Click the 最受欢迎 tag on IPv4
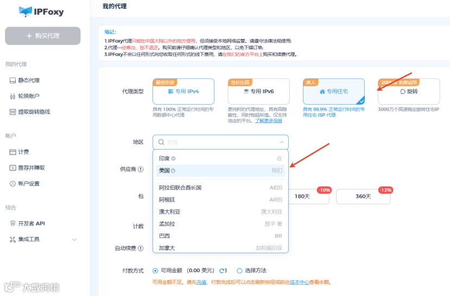 tap(165, 82)
